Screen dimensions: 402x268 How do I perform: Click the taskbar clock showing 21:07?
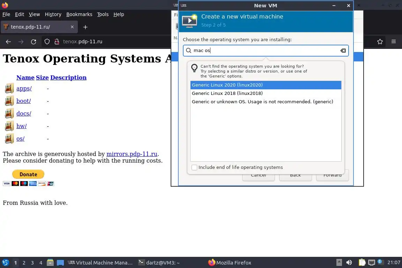(394, 262)
